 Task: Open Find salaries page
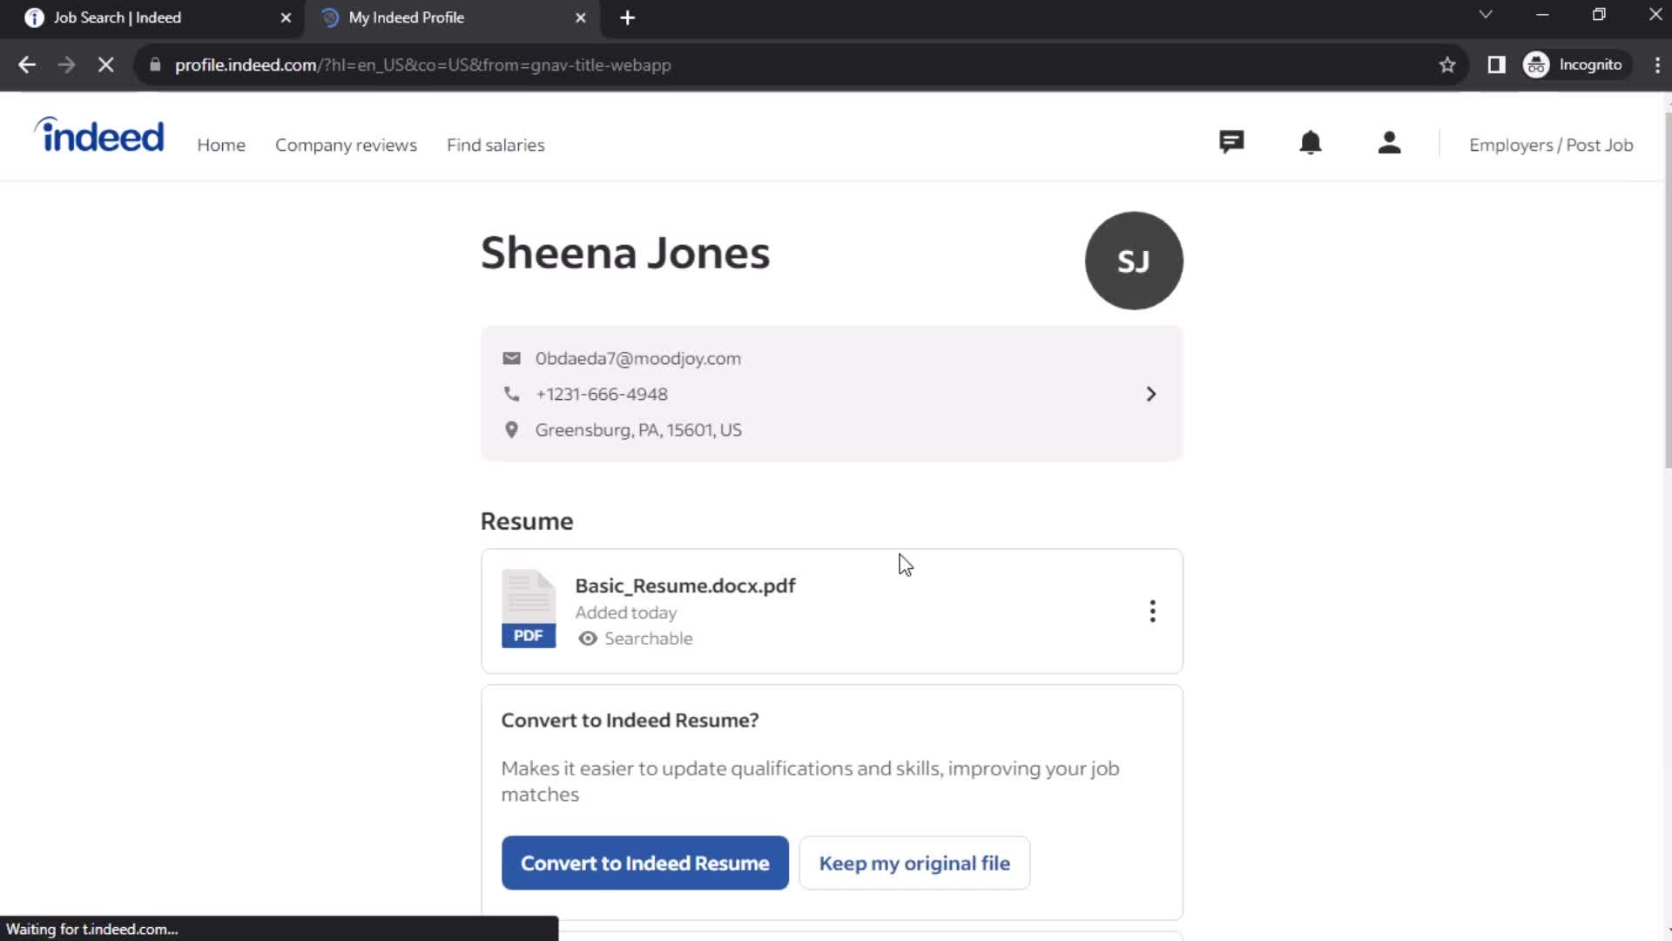(x=496, y=146)
